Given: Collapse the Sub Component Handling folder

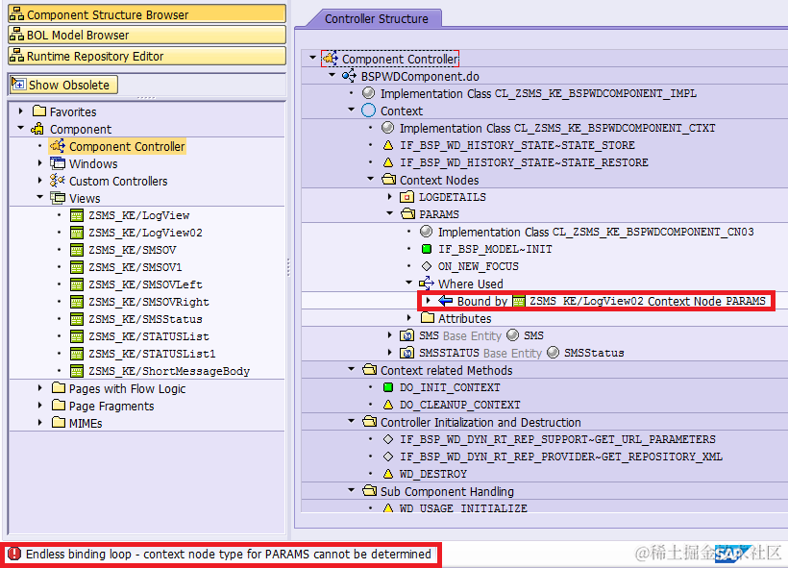Looking at the screenshot, I should pos(352,490).
